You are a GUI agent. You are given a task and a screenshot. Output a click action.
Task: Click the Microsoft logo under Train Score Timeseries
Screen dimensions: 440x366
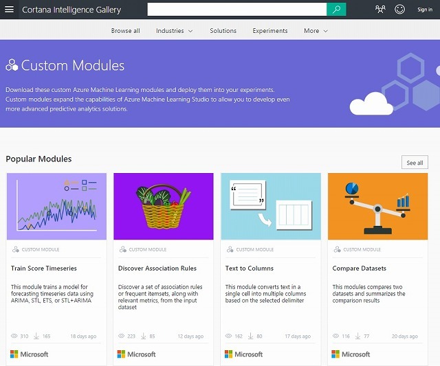[30, 354]
